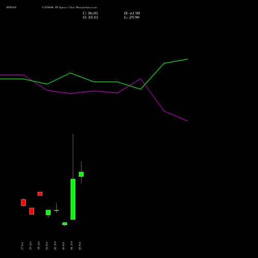Viewport: 258px width, 258px height.
Task: Select the green 05 Feb candle body
Action: pyautogui.click(x=81, y=174)
